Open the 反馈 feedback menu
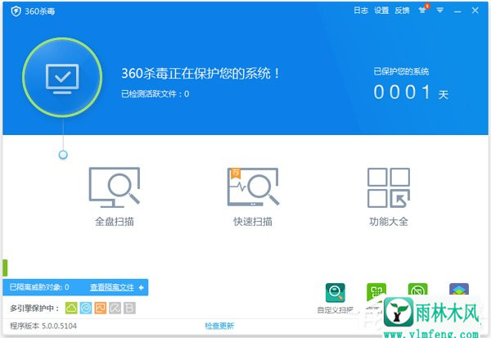The height and width of the screenshot is (338, 491). click(x=402, y=11)
